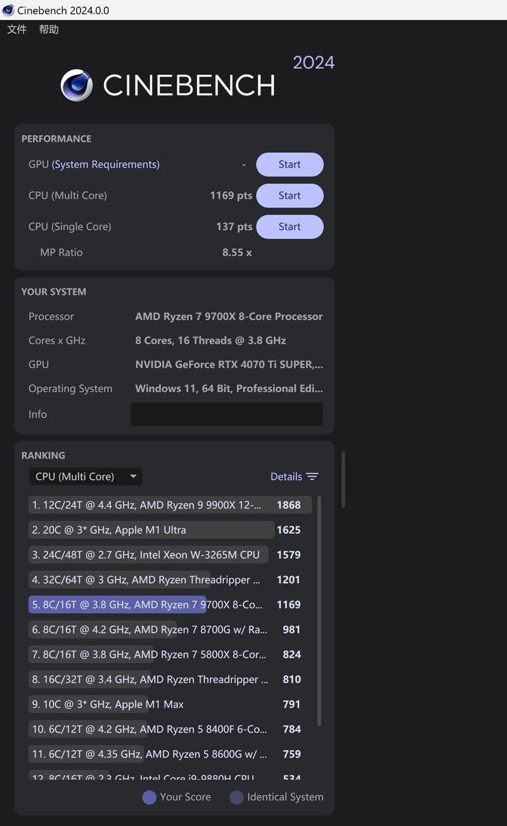507x826 pixels.
Task: Open the 文件 menu
Action: [16, 29]
